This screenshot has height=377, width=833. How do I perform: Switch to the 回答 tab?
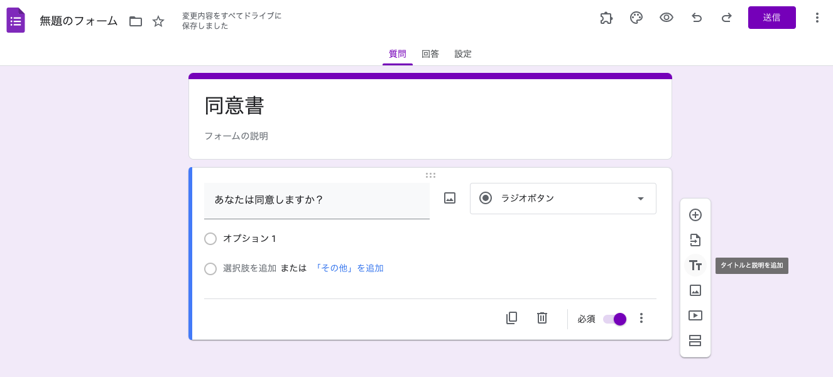430,54
